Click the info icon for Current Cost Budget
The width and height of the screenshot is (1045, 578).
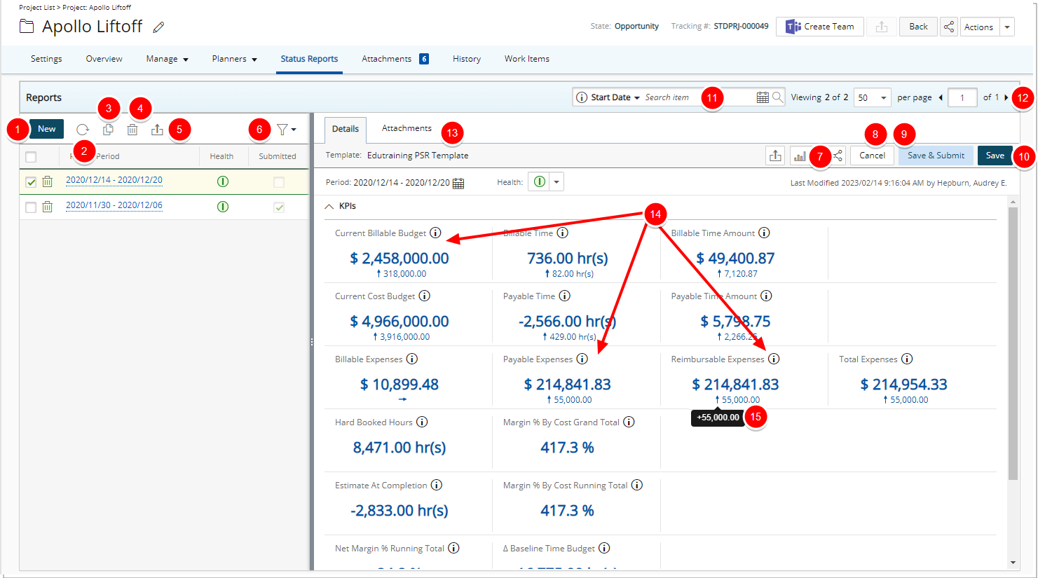pyautogui.click(x=425, y=296)
